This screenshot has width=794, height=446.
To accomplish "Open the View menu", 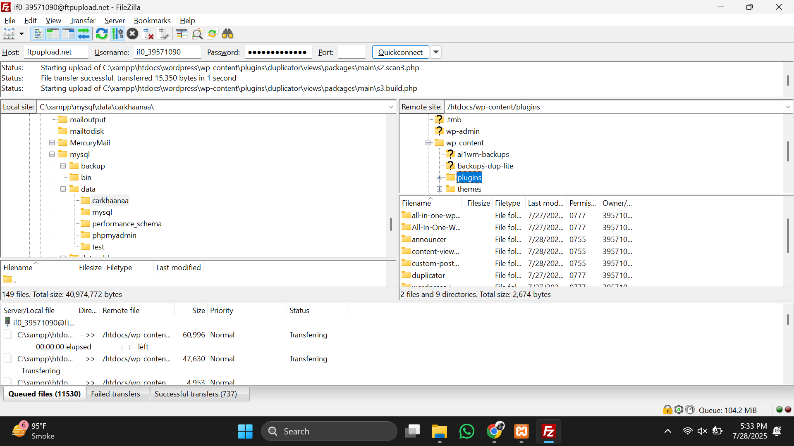I will 53,20.
